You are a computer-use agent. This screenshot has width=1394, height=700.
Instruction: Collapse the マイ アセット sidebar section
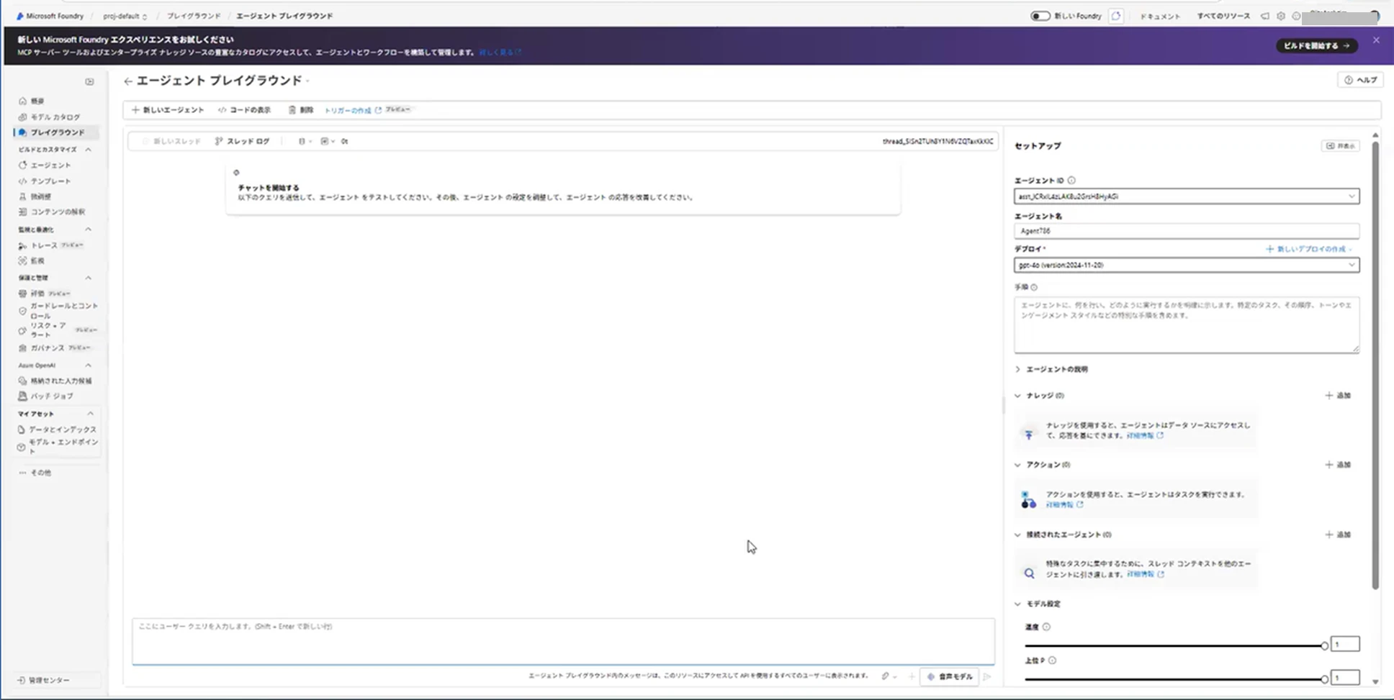pyautogui.click(x=90, y=414)
